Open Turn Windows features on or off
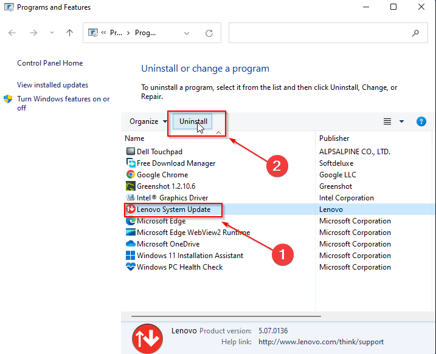Screen dimensions: 436x354 pyautogui.click(x=63, y=103)
